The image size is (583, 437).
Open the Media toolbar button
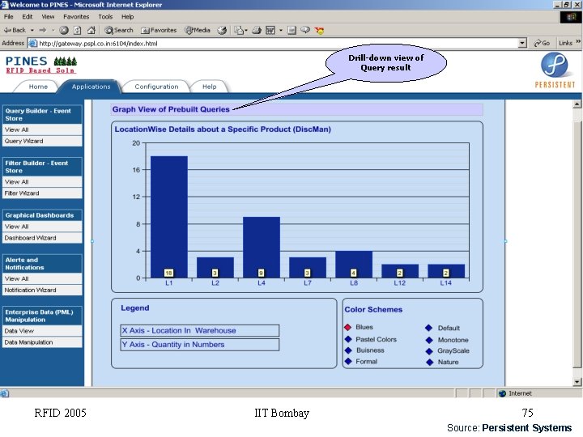click(198, 30)
